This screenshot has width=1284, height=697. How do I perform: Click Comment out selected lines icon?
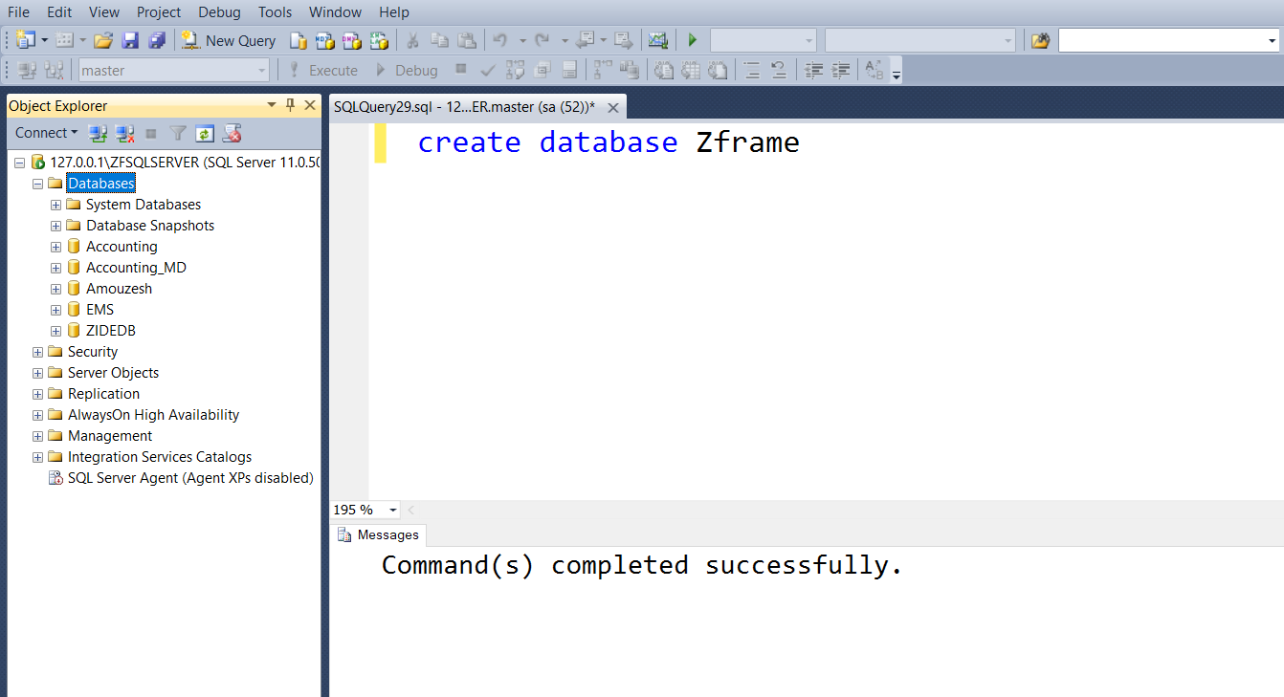(x=752, y=70)
